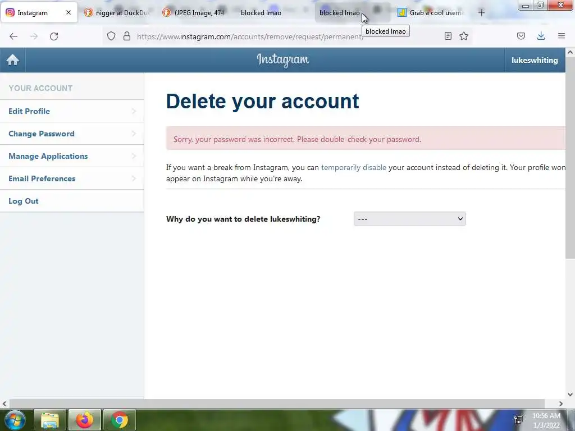
Task: Click the Change Password chevron arrow
Action: click(x=134, y=134)
